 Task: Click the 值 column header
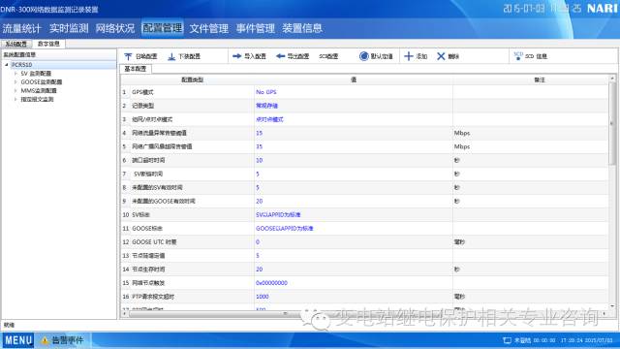(353, 79)
